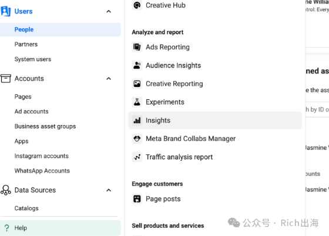Click the Audience Insights people icon
The height and width of the screenshot is (236, 329).
click(137, 65)
